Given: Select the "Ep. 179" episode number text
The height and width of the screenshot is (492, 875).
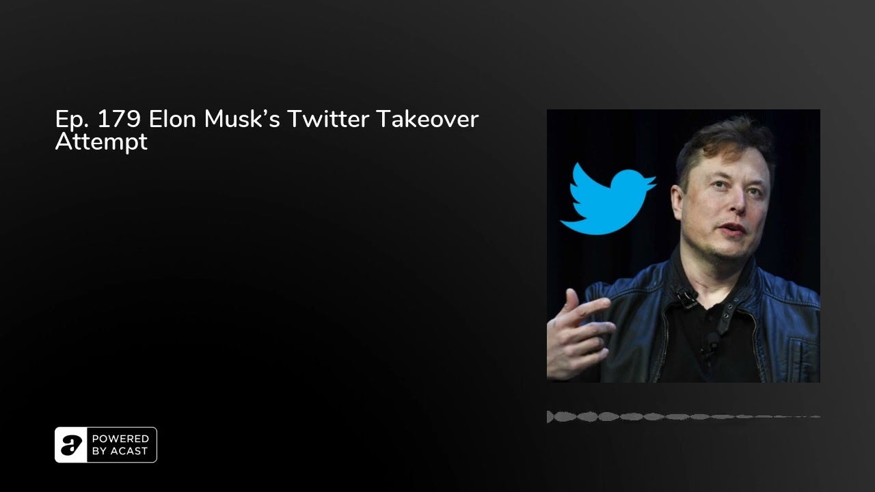Looking at the screenshot, I should coord(99,120).
